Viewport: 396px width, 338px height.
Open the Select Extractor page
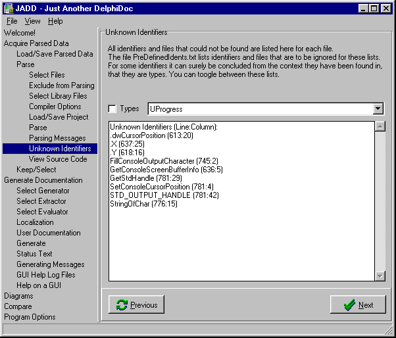[41, 201]
